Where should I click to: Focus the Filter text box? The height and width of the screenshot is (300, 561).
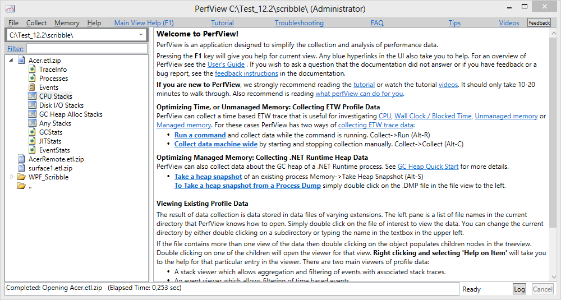coord(87,48)
